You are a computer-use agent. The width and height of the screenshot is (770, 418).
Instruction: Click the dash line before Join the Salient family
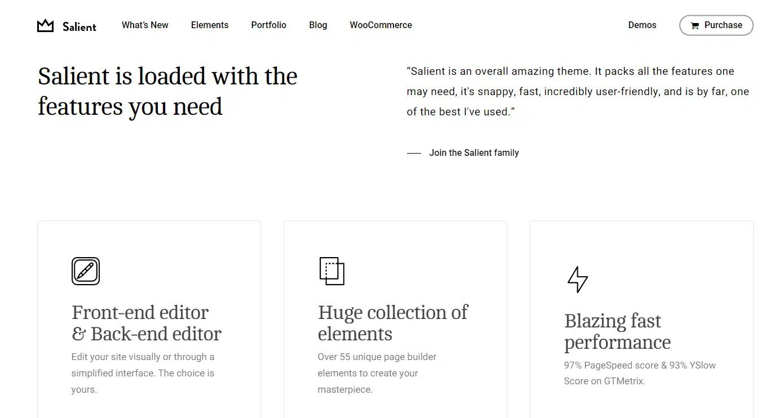[414, 152]
